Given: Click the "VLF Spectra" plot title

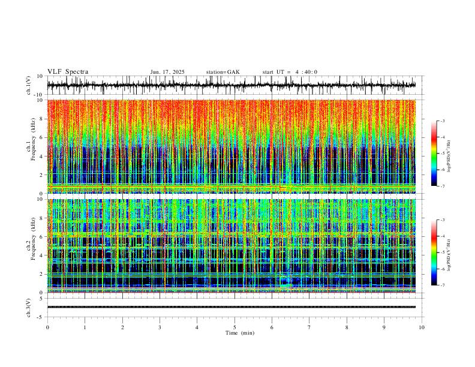Looking at the screenshot, I should tap(68, 72).
